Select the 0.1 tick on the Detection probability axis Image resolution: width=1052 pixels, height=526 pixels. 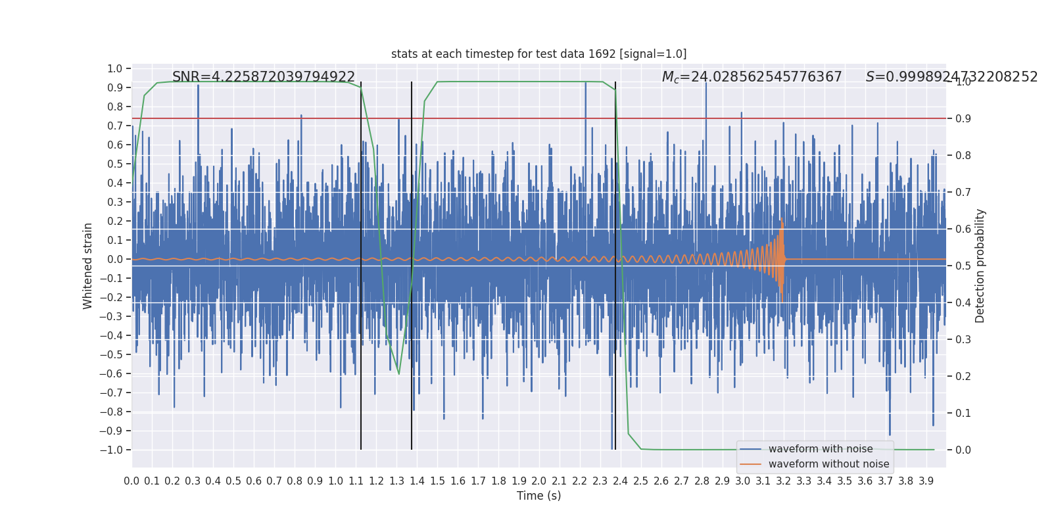[963, 413]
